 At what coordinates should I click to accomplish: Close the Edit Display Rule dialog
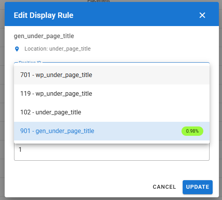tap(202, 15)
